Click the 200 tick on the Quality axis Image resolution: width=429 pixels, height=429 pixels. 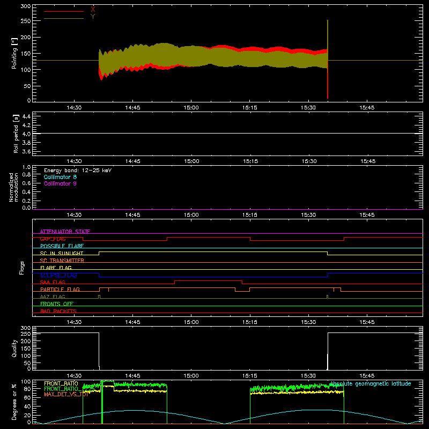point(25,341)
